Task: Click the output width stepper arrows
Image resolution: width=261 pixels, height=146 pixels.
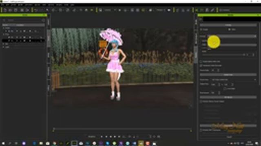Action: [219, 85]
